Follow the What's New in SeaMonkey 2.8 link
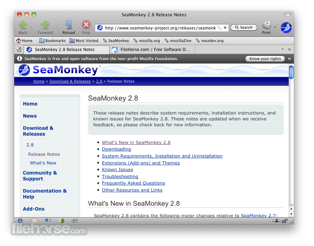 click(136, 142)
